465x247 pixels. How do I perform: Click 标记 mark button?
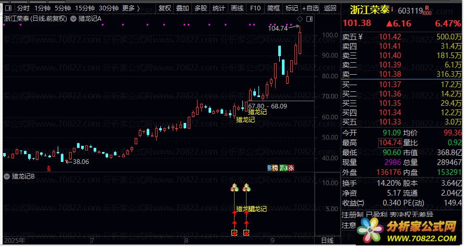(291, 8)
